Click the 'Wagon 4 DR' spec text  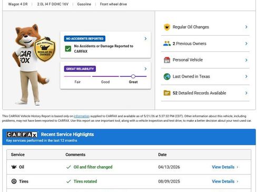click(x=18, y=4)
